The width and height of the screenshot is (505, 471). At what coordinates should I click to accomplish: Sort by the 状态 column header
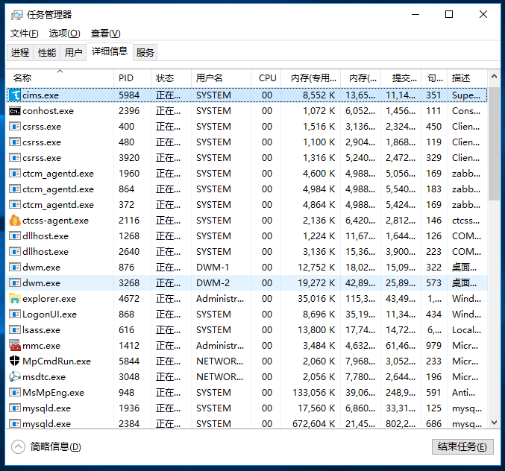171,78
